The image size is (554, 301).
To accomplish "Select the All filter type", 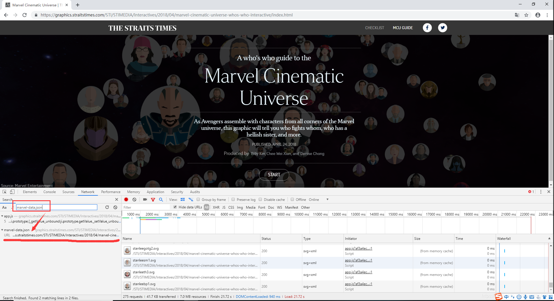I will click(206, 207).
